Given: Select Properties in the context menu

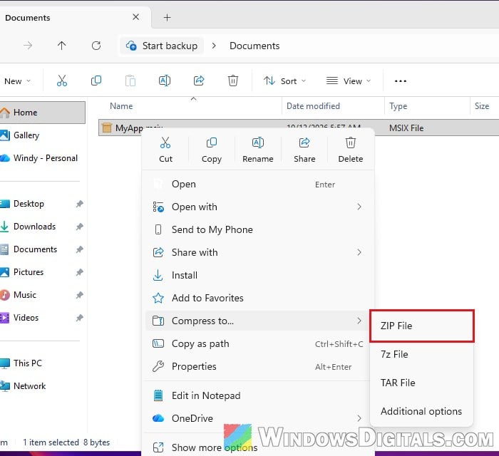Looking at the screenshot, I should pyautogui.click(x=258, y=366).
